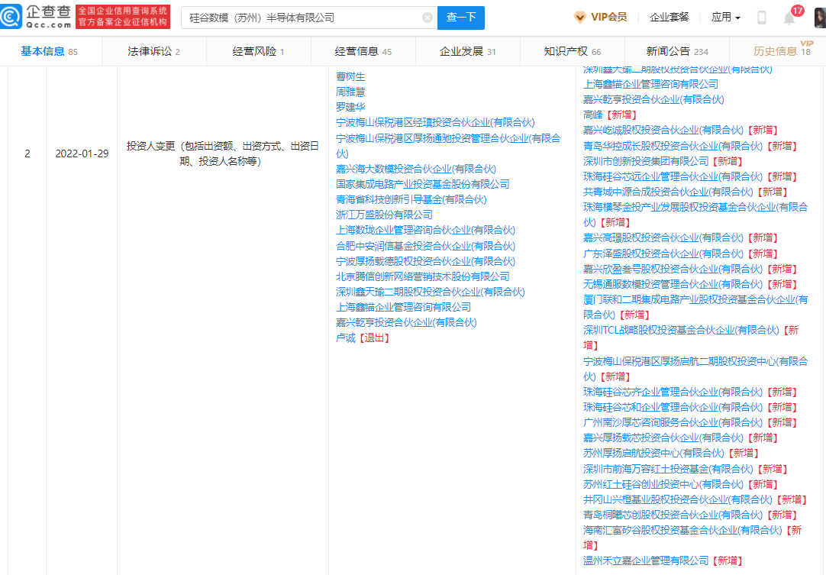Open 温州禾立嘉企业管理有限公司 link
Image resolution: width=826 pixels, height=575 pixels.
click(x=646, y=560)
